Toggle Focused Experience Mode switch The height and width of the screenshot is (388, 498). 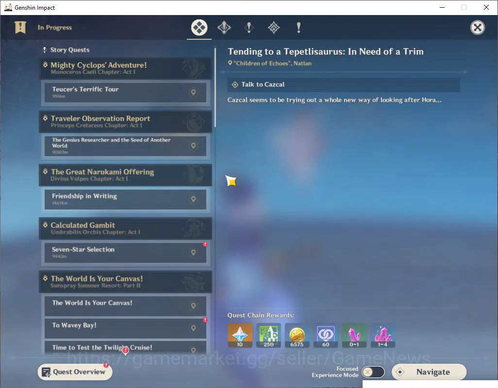pos(373,372)
